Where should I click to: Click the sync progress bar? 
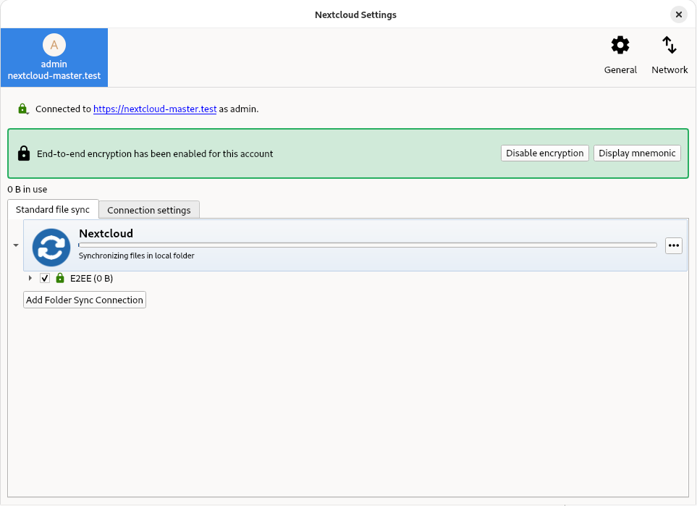pos(367,245)
